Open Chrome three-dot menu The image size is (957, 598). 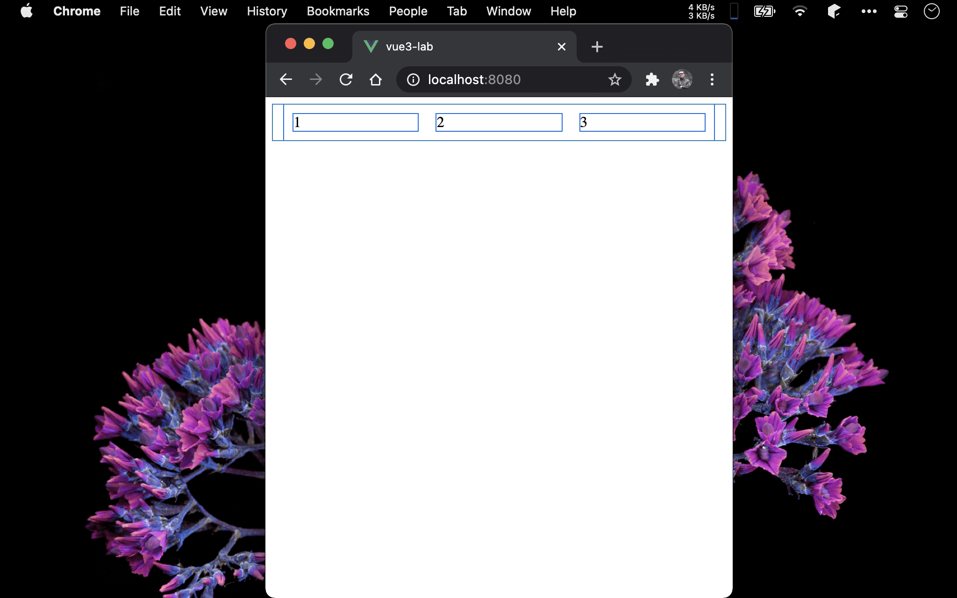tap(712, 79)
